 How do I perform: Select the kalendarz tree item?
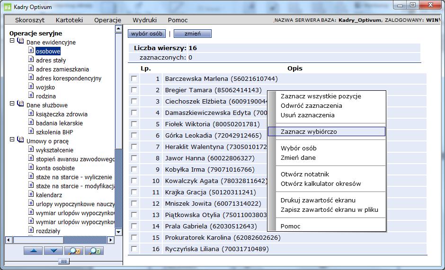pos(49,195)
